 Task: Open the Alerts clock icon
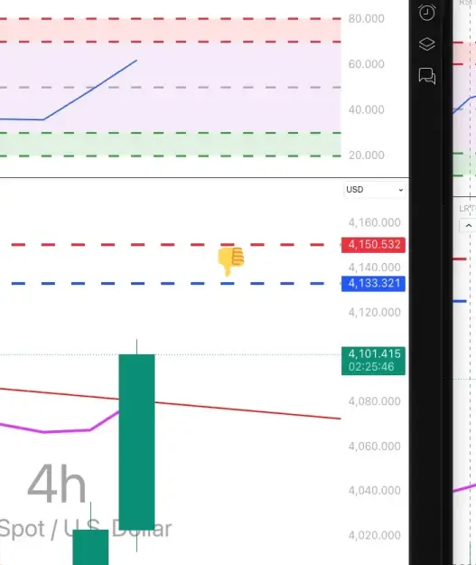tap(427, 13)
